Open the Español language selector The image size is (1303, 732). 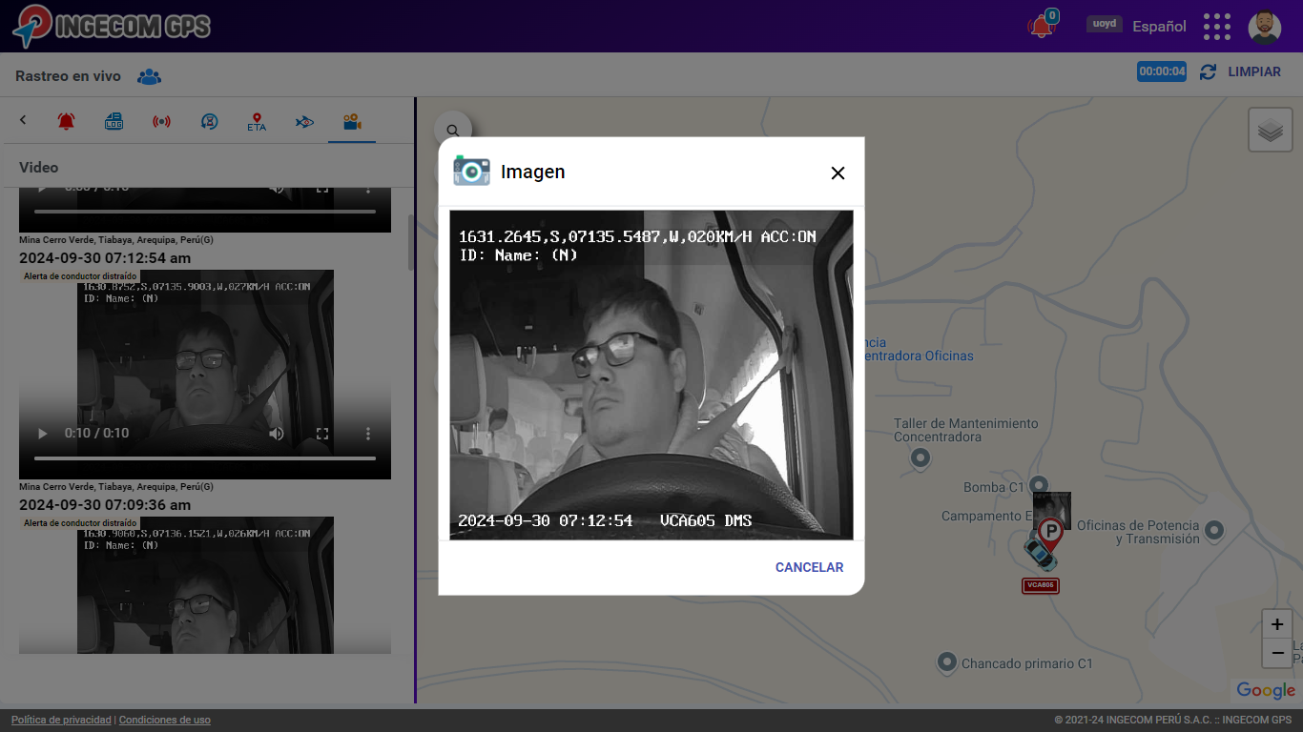pos(1159,27)
